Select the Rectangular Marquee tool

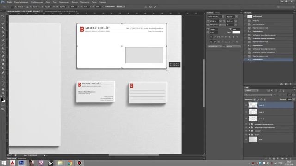(x=3, y=20)
